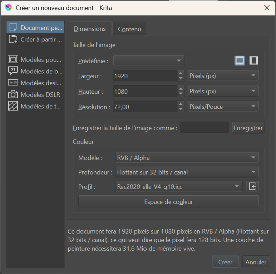The width and height of the screenshot is (276, 274).
Task: Click the import color profile icon
Action: (x=252, y=186)
